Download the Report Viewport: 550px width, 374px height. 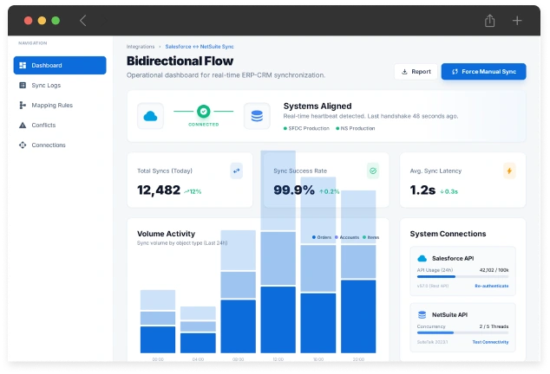pyautogui.click(x=416, y=72)
